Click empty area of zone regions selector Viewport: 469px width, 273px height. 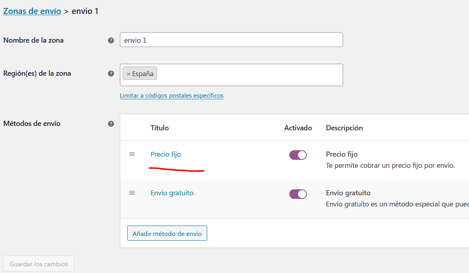point(250,75)
